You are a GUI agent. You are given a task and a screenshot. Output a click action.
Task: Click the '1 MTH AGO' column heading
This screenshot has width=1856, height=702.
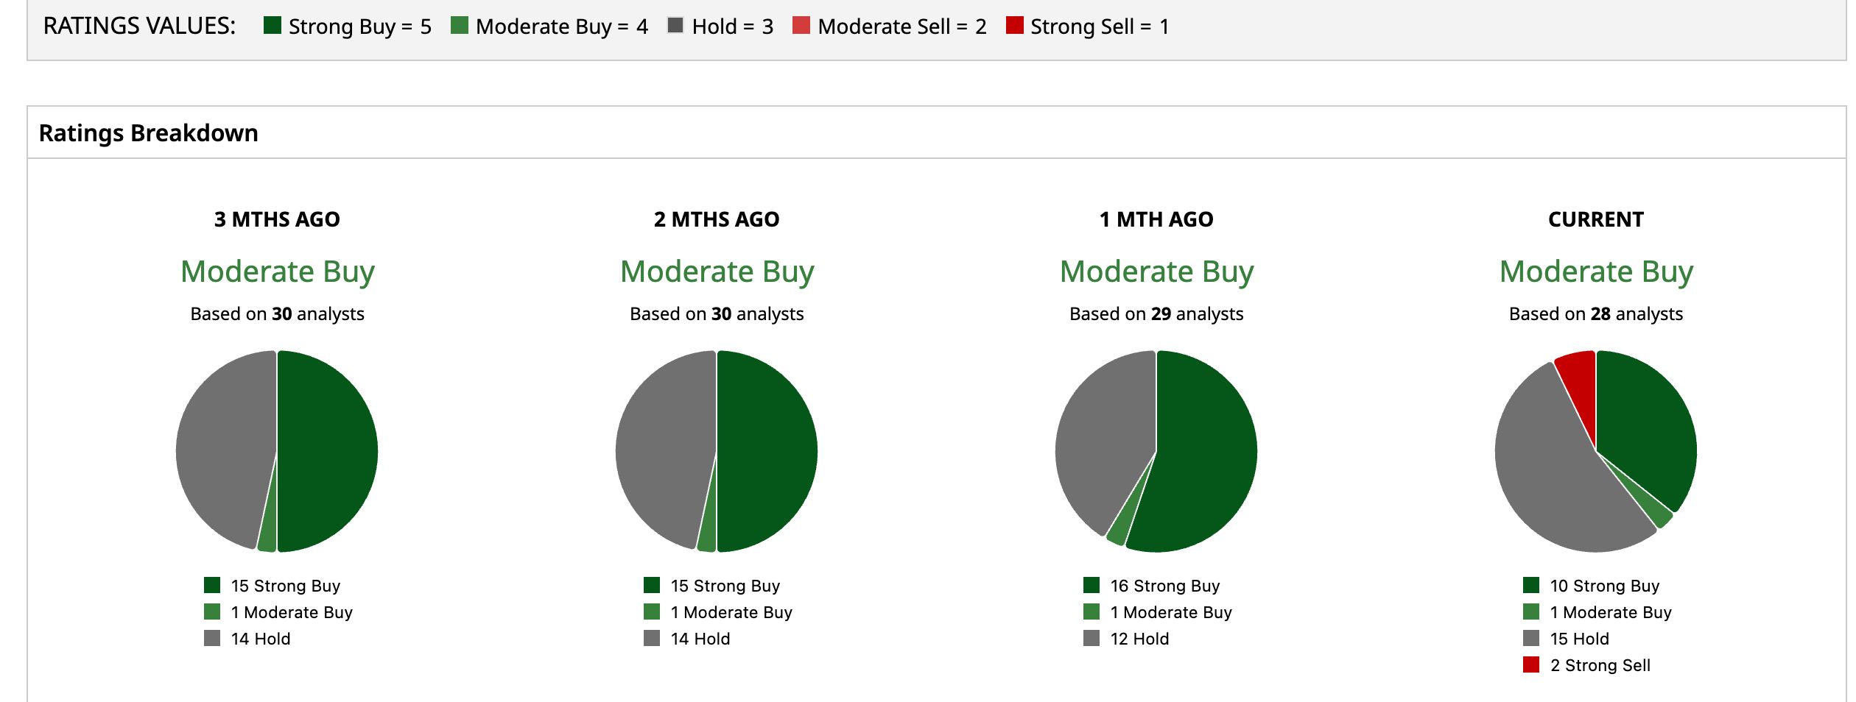[1156, 219]
